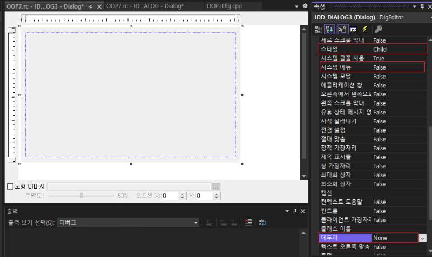This screenshot has height=257, width=432.
Task: Select the 스타일 property row
Action: point(372,49)
